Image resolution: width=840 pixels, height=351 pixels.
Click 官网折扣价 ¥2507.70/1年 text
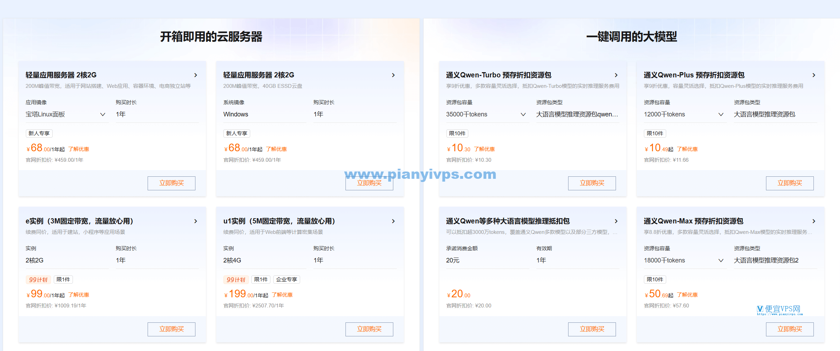click(x=254, y=306)
